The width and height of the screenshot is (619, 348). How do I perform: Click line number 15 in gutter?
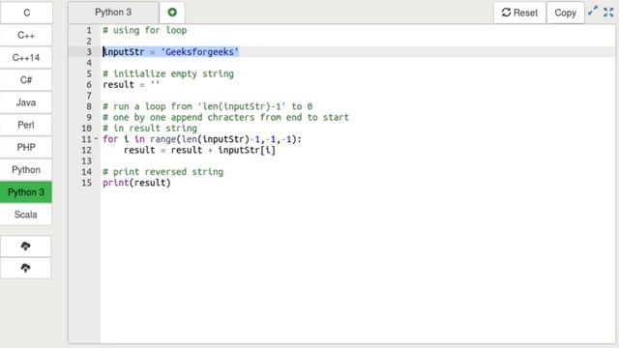[86, 183]
